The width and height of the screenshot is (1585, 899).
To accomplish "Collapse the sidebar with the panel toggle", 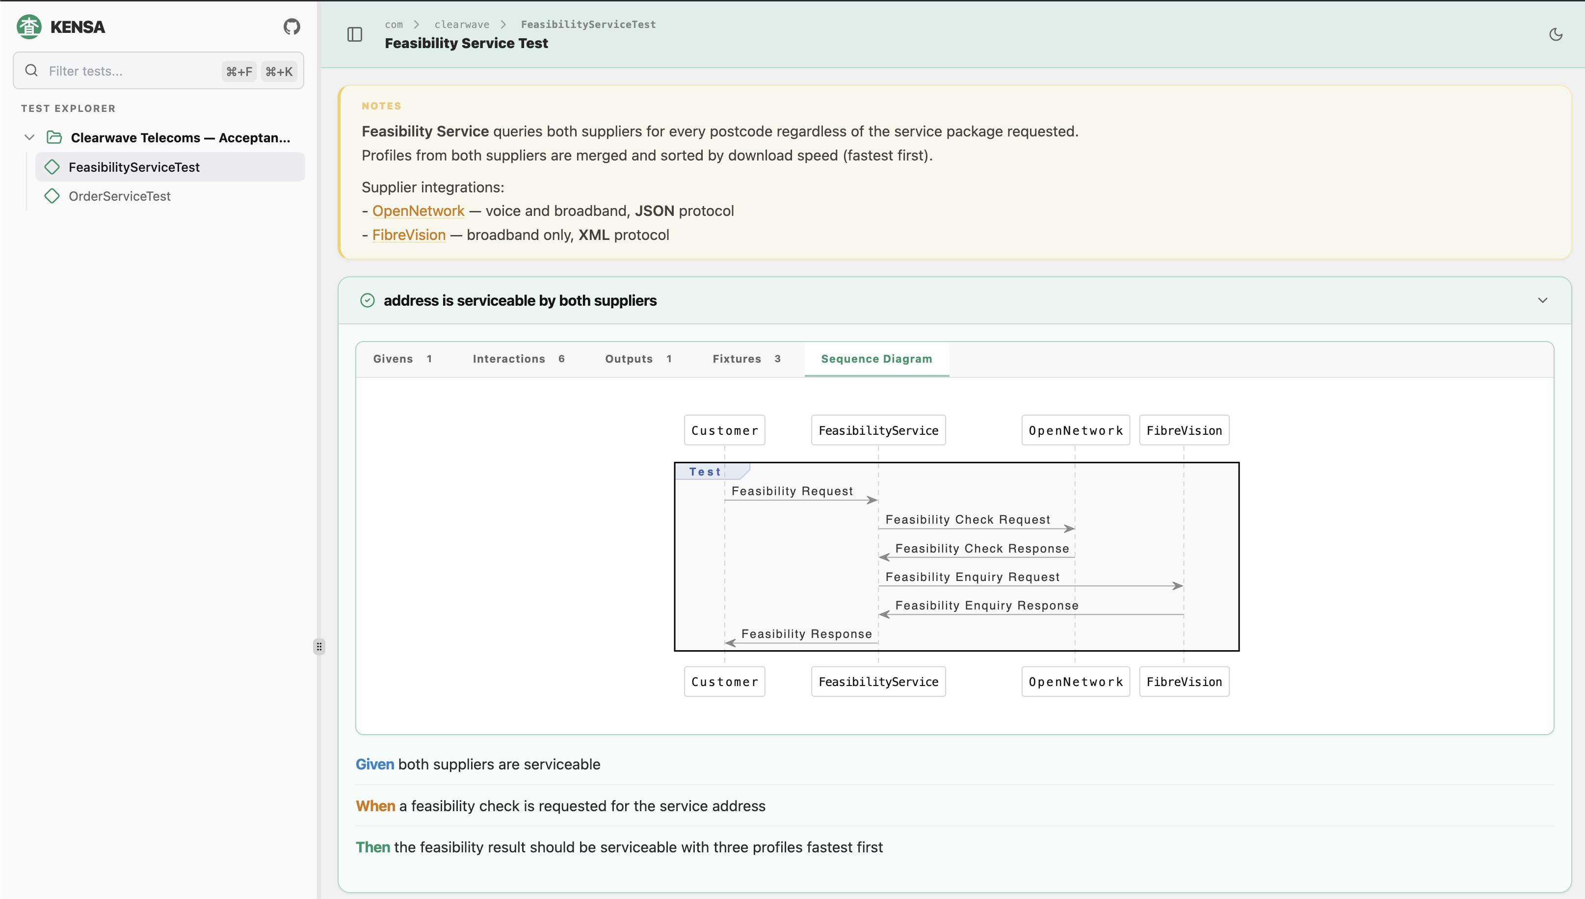I will coord(354,34).
